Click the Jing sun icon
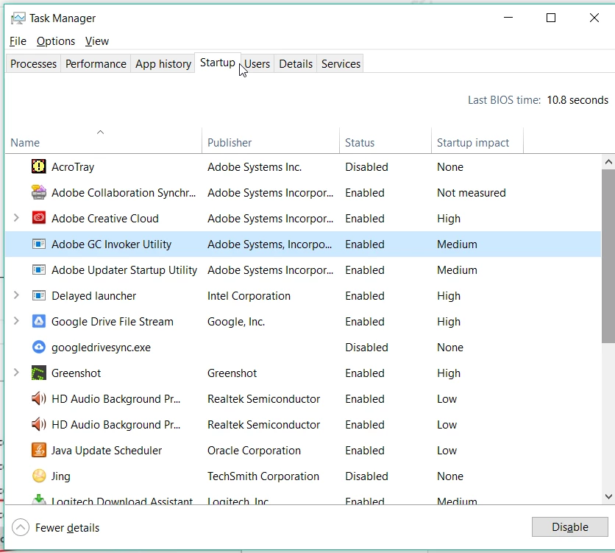This screenshot has height=553, width=615. [38, 476]
